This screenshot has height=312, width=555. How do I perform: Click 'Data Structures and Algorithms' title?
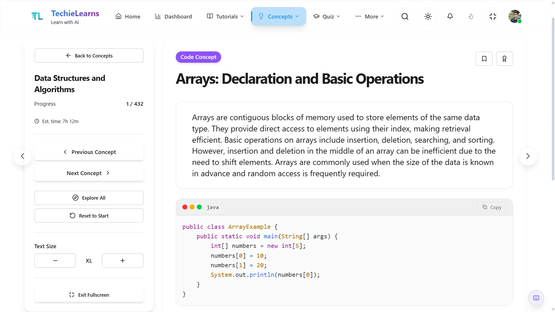click(x=70, y=84)
